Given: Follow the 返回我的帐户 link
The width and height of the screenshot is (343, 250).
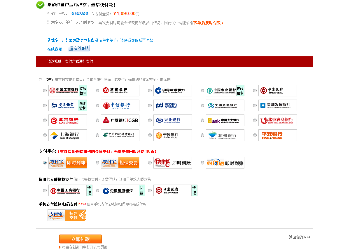Looking at the screenshot, I should tap(299, 237).
